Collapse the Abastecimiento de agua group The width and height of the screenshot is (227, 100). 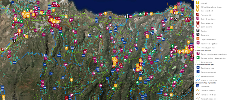pyautogui.click(x=195, y=64)
